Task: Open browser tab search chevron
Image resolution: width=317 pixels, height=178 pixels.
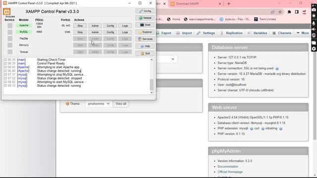Action: tap(279, 3)
